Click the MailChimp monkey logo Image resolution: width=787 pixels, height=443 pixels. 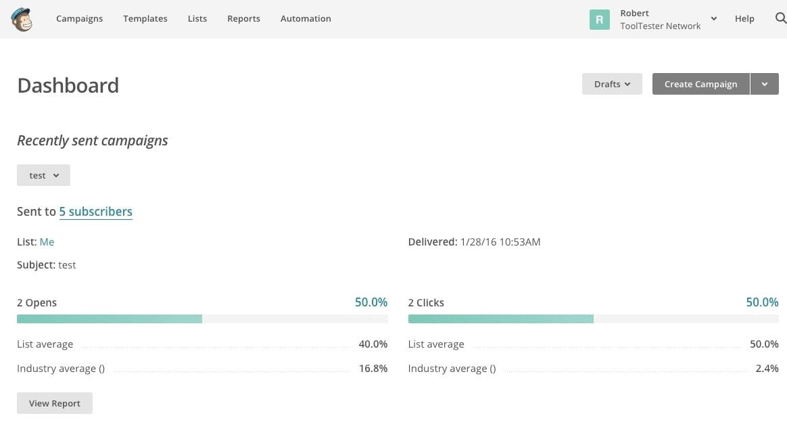22,19
